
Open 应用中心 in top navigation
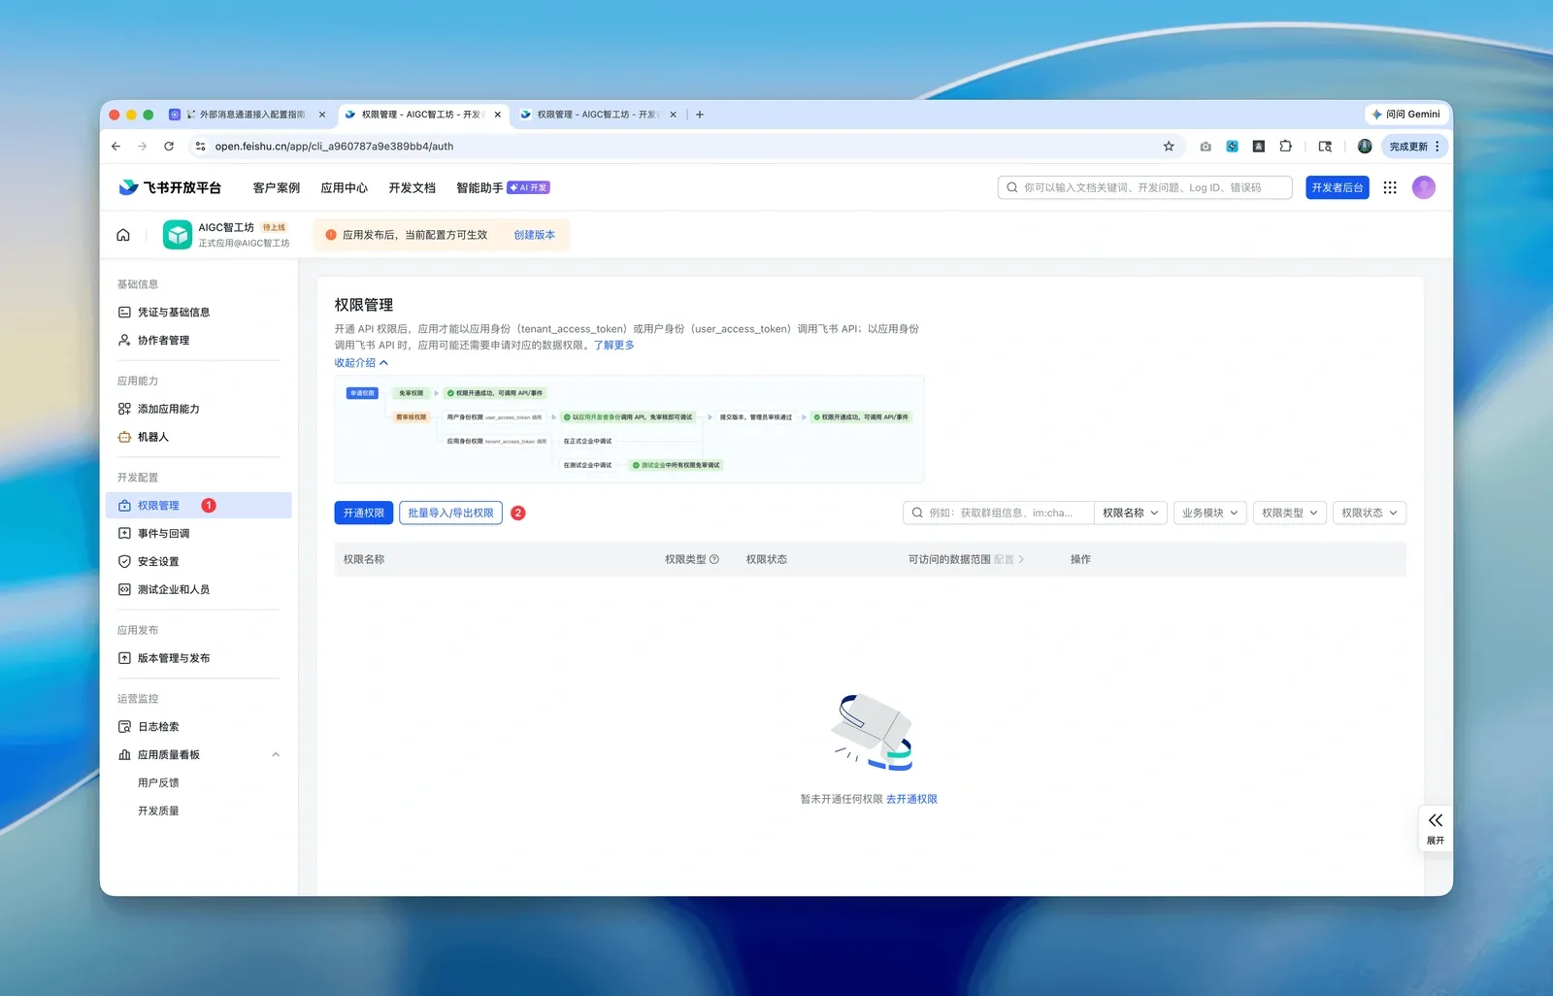(x=345, y=188)
